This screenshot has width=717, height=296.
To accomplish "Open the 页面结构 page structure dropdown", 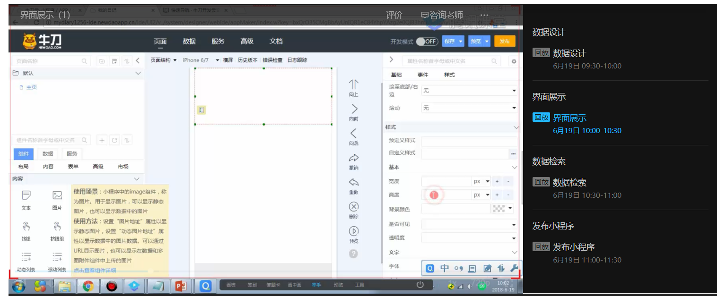I will (164, 60).
